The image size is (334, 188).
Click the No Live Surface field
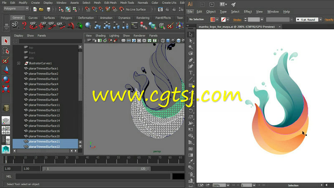pos(137,9)
